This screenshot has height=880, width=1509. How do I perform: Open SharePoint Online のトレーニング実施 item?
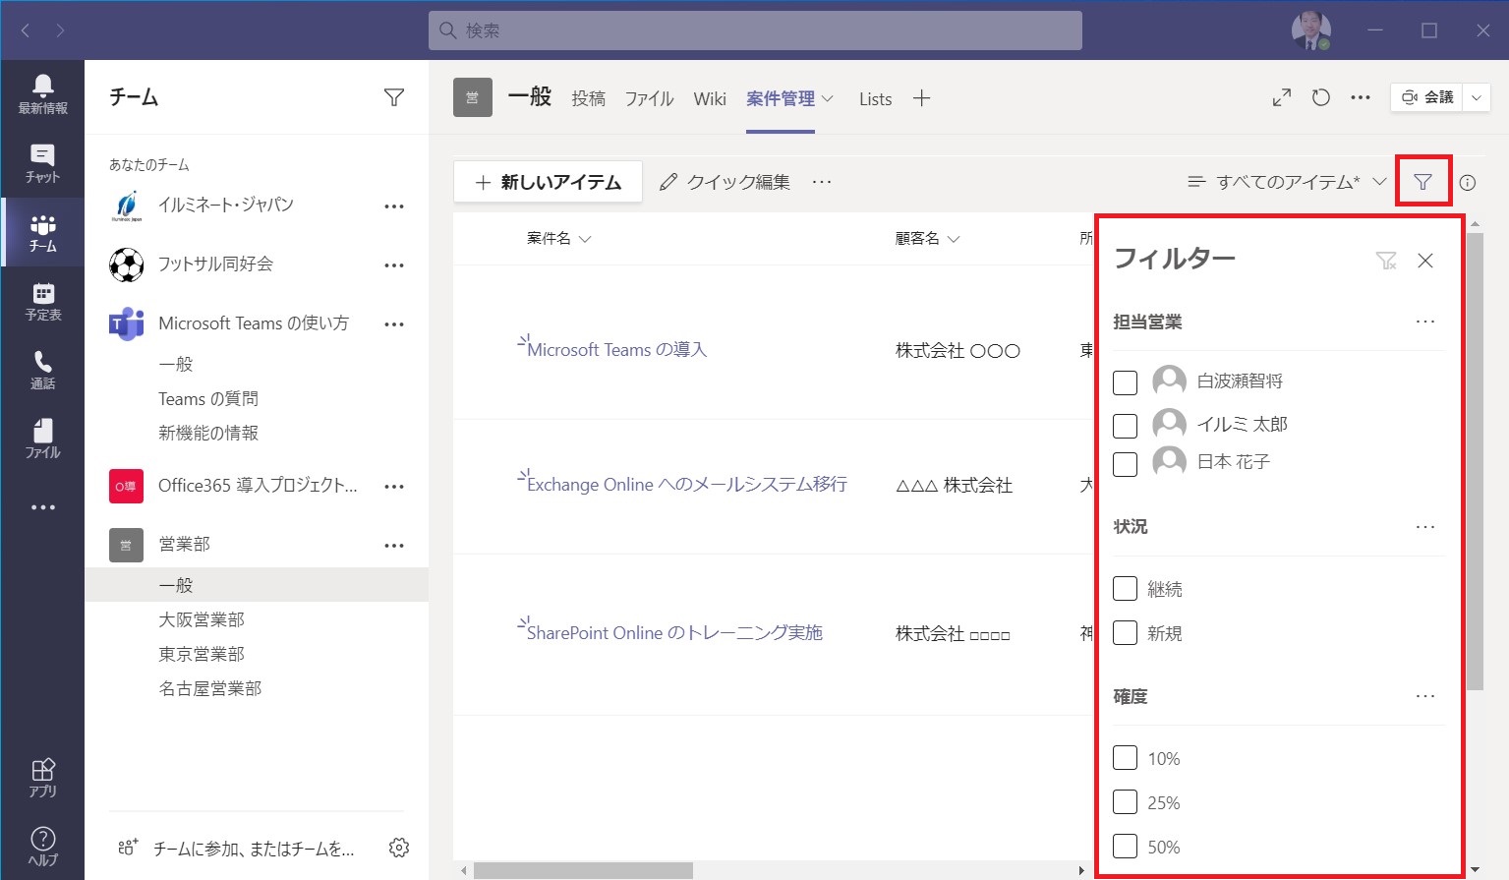[x=674, y=633]
